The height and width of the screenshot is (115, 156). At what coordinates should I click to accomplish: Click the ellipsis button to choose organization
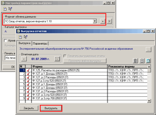149,50
